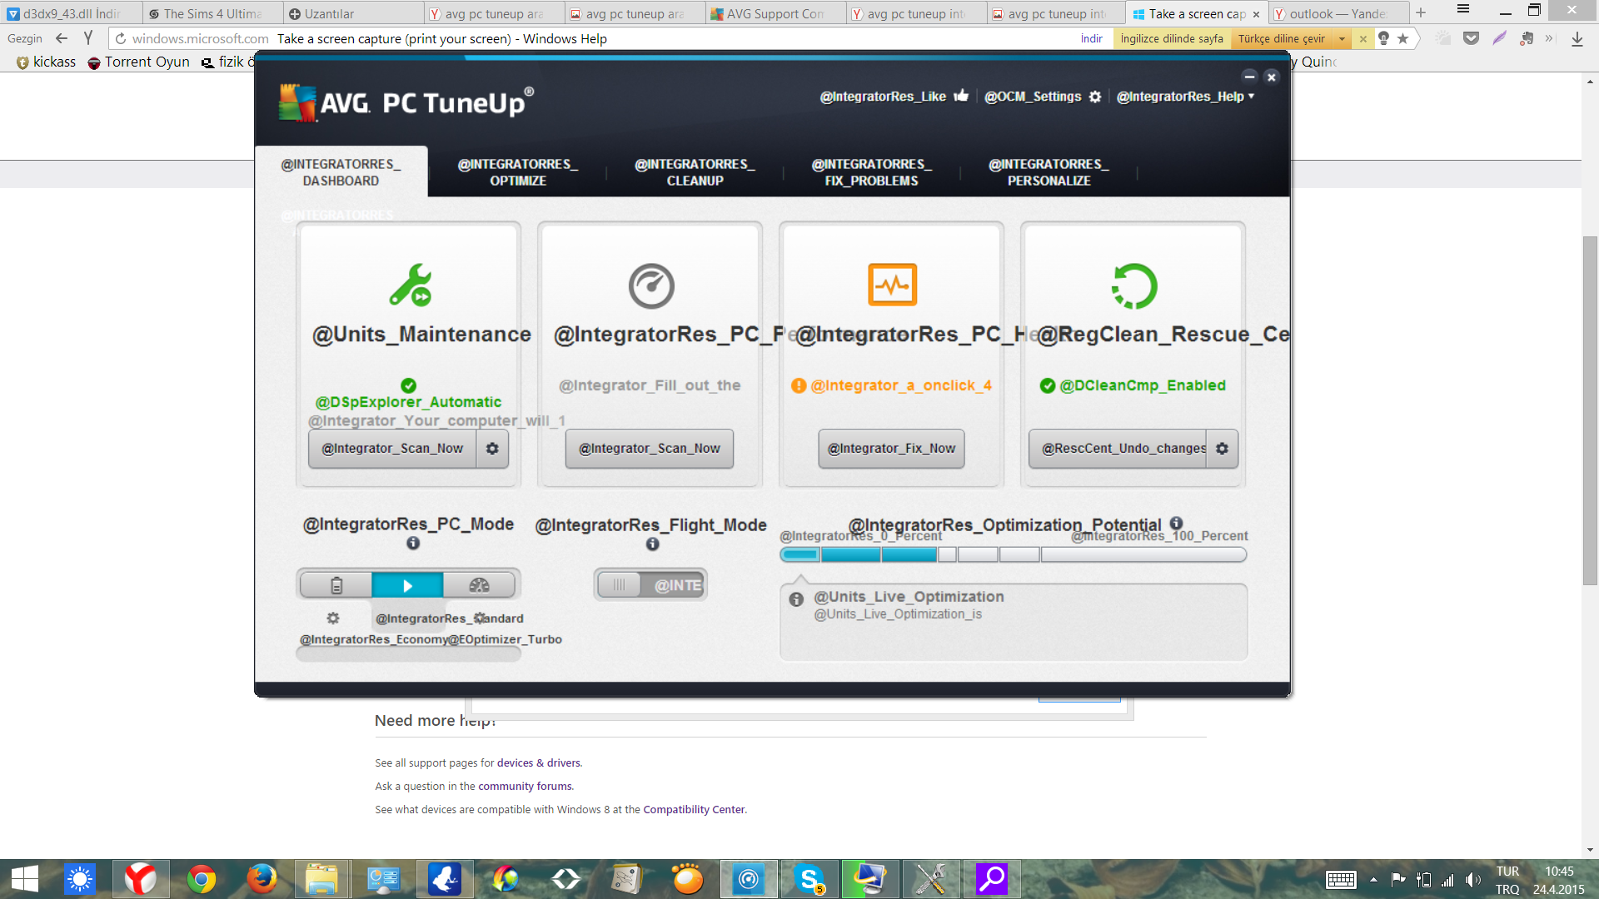This screenshot has width=1599, height=899.
Task: Open the browser hamburger menu
Action: (1462, 10)
